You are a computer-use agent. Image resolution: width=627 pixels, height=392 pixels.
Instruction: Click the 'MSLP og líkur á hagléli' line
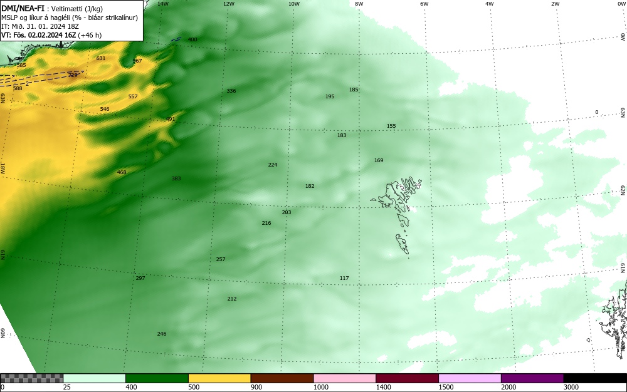click(70, 18)
